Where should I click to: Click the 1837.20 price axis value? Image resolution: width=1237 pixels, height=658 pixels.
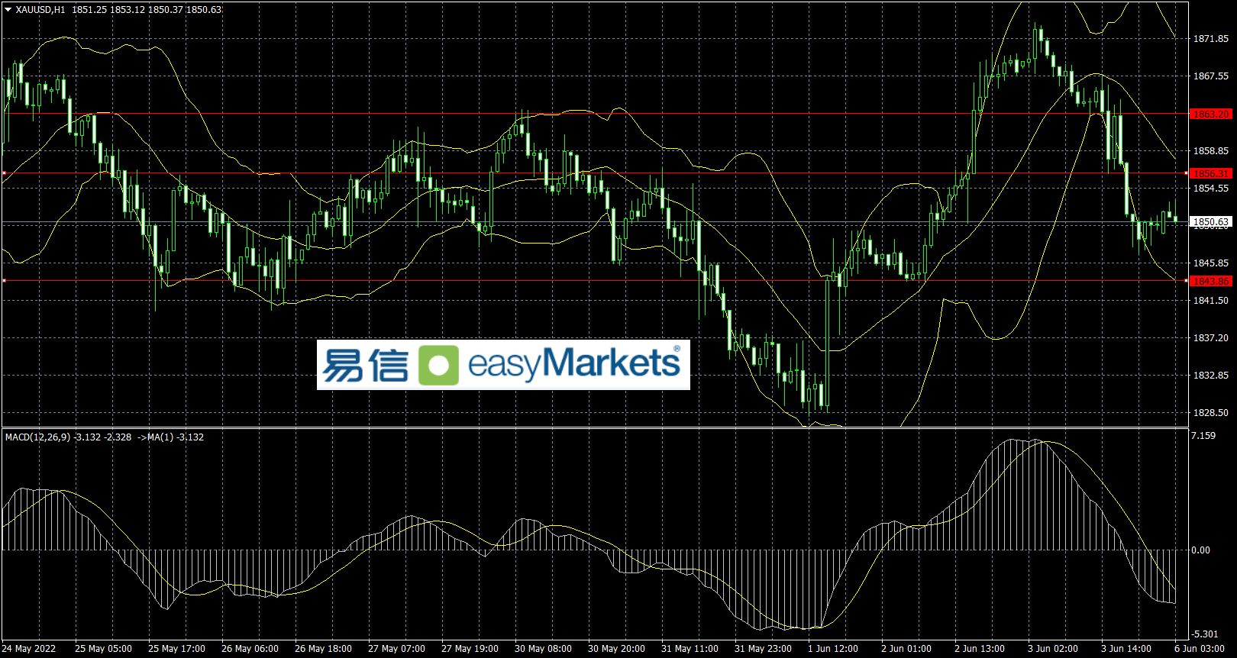point(1211,337)
